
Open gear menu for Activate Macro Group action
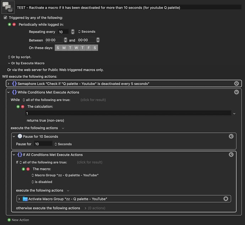point(225,199)
